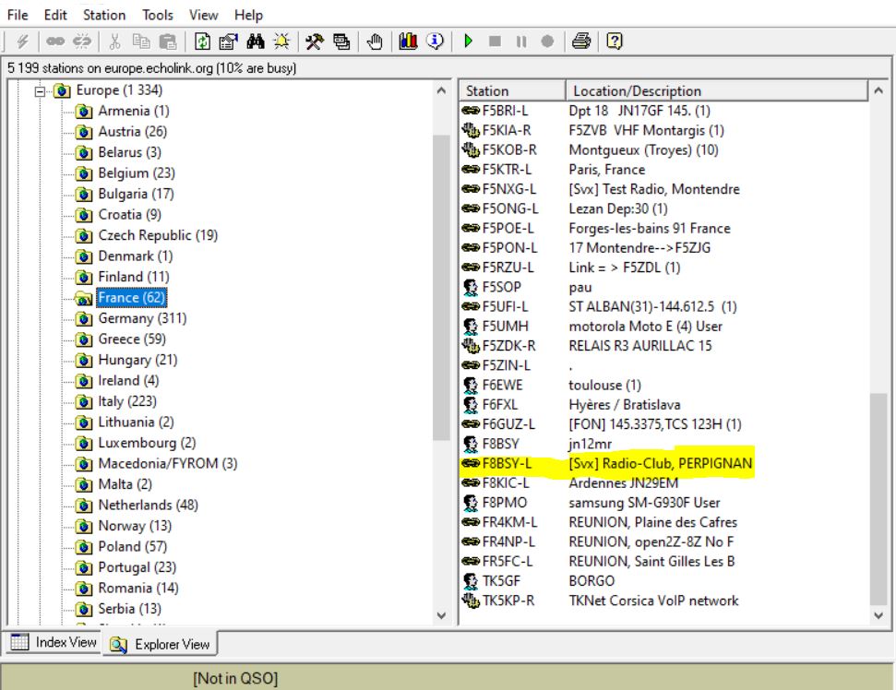Click the chain-link Reconnect toolbar icon

pos(55,42)
